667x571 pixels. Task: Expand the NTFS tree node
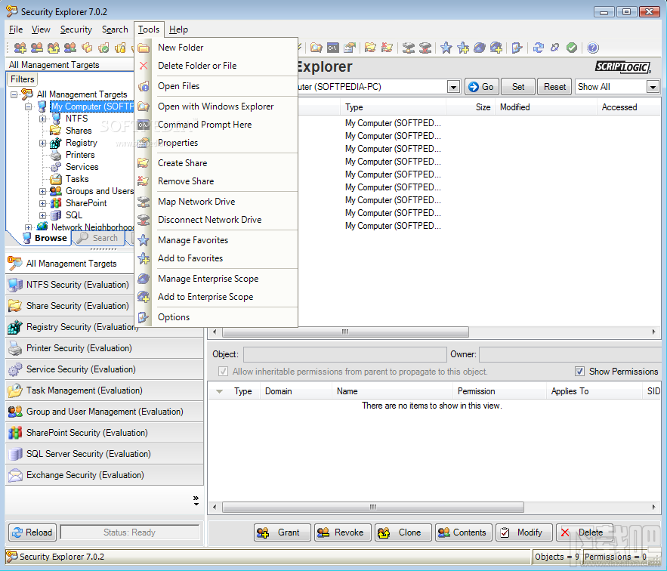point(42,119)
